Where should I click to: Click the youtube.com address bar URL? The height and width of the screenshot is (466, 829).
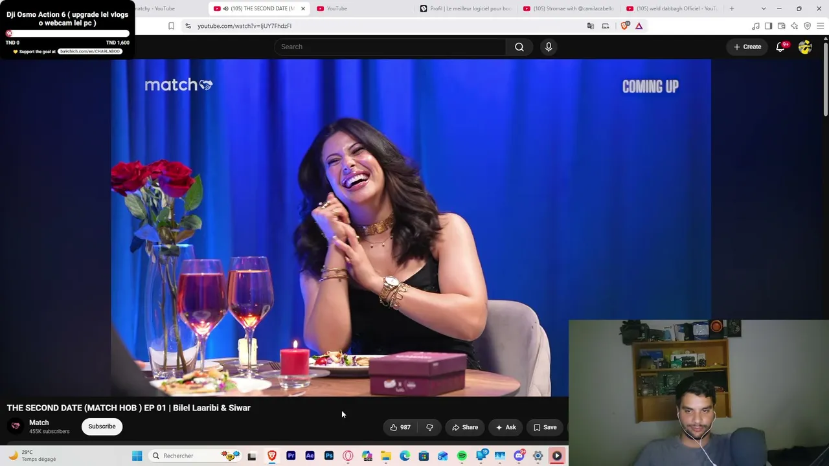point(244,26)
